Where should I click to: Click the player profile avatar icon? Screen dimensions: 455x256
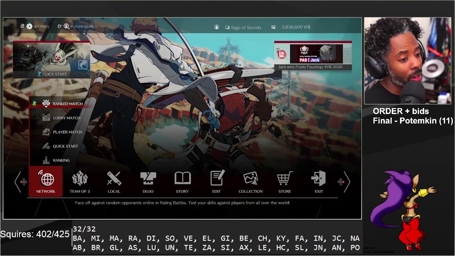pos(216,27)
